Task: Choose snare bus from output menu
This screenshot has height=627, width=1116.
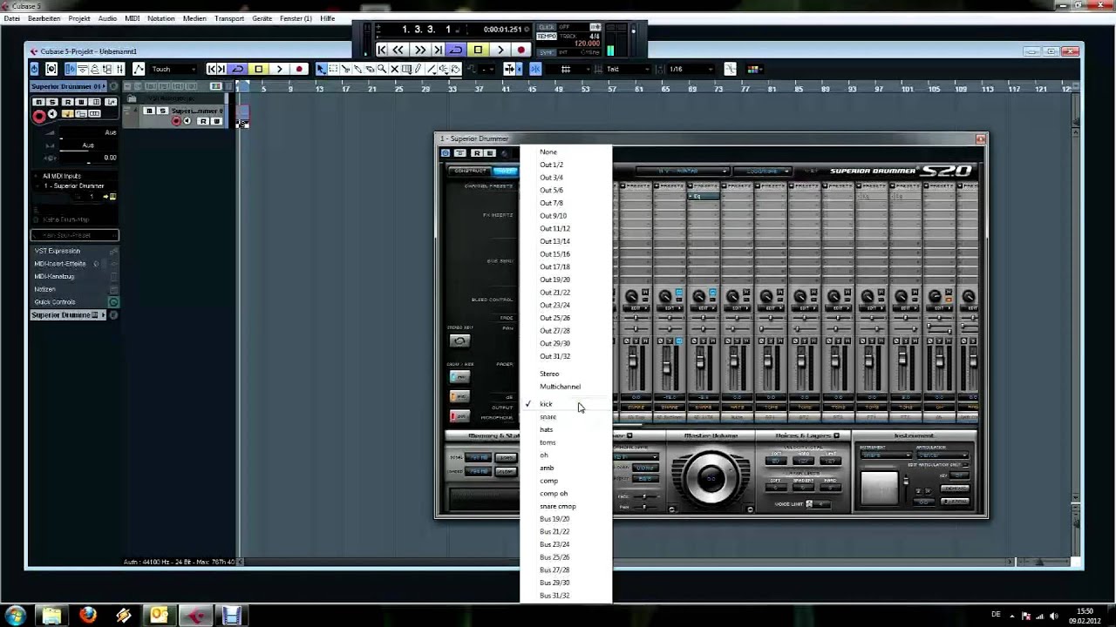Action: (x=566, y=416)
